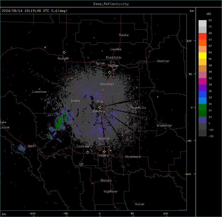Click the yellow V marker east of Calgary

coord(110,151)
